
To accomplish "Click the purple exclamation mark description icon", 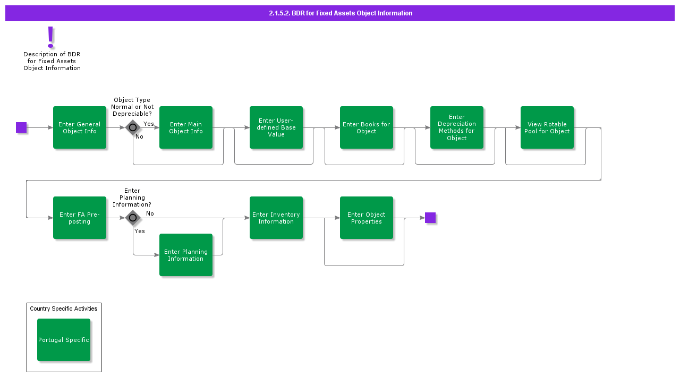I will pos(50,37).
